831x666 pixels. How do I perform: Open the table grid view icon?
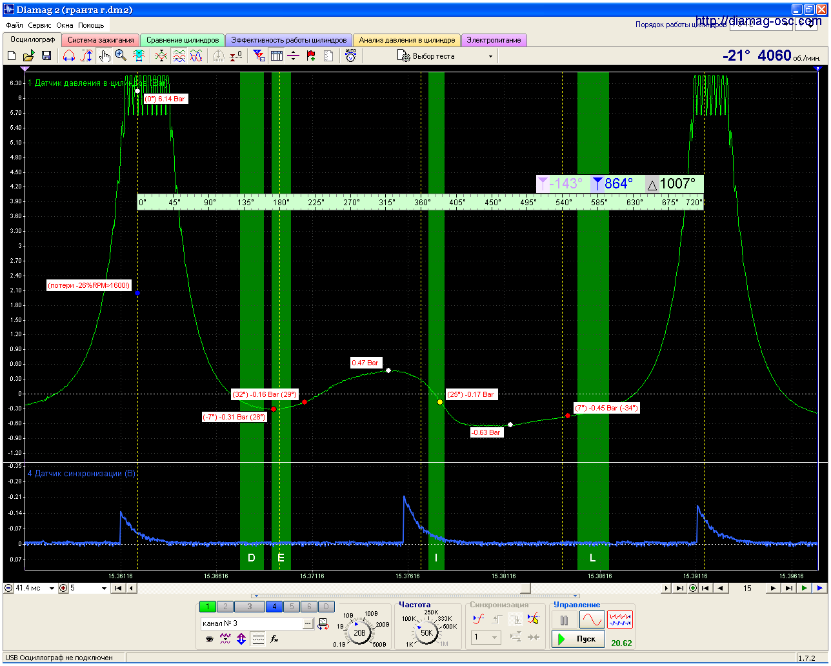[x=277, y=56]
